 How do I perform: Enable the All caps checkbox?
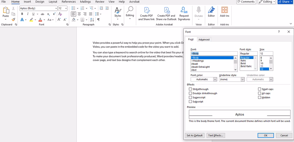260,93
